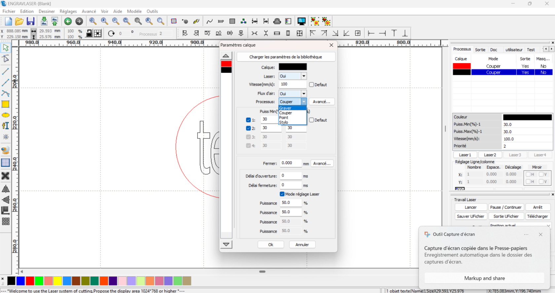Click the last zoom magnifier icon in the toolbar
Image resolution: width=555 pixels, height=293 pixels.
click(x=161, y=21)
